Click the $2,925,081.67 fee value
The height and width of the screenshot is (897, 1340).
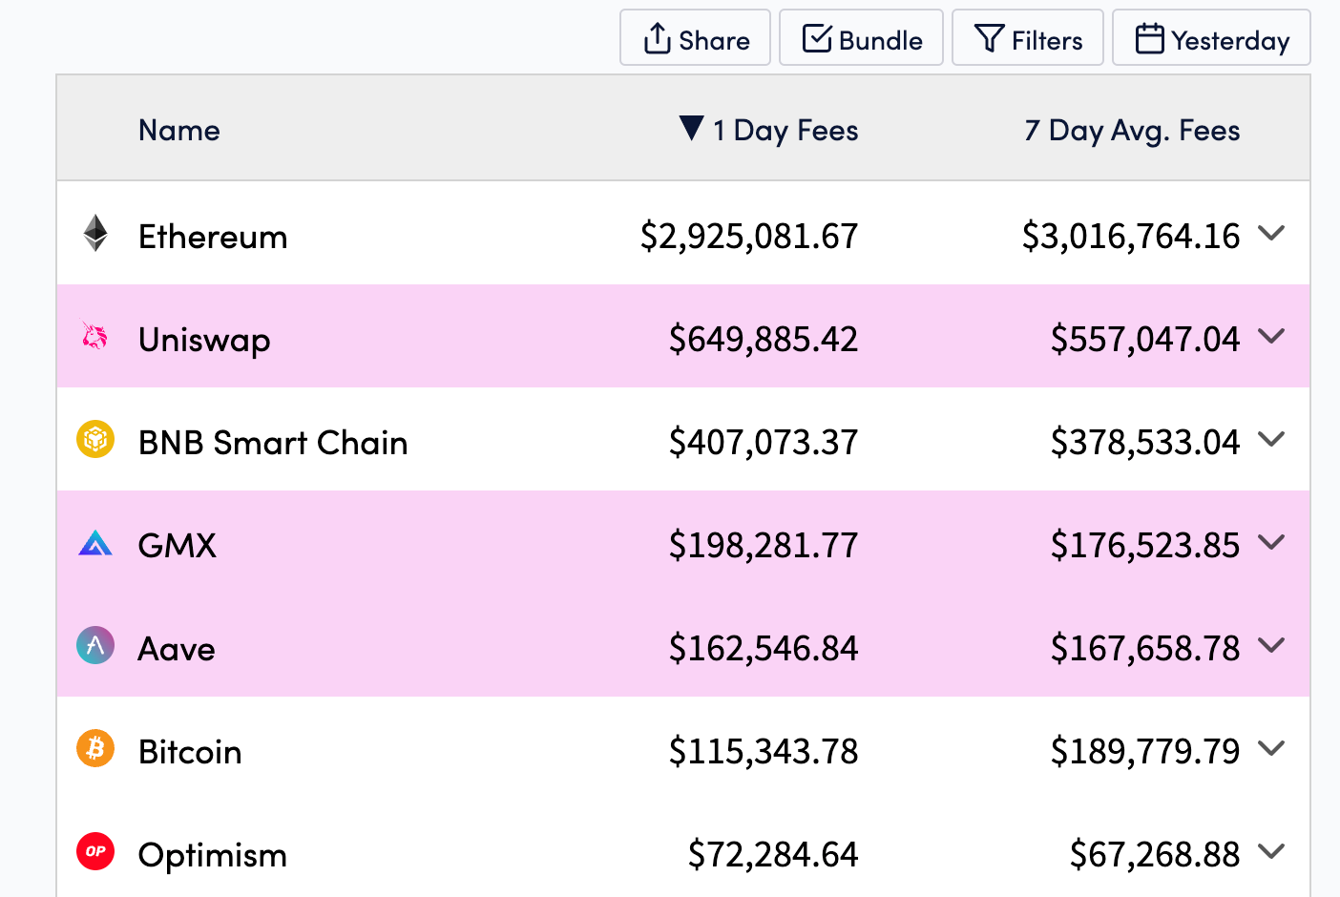click(x=749, y=236)
